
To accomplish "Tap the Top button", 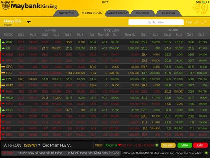I will pos(189,22).
